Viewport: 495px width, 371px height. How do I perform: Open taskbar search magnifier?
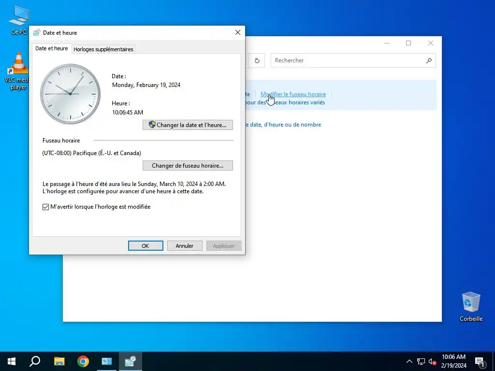[x=35, y=361]
